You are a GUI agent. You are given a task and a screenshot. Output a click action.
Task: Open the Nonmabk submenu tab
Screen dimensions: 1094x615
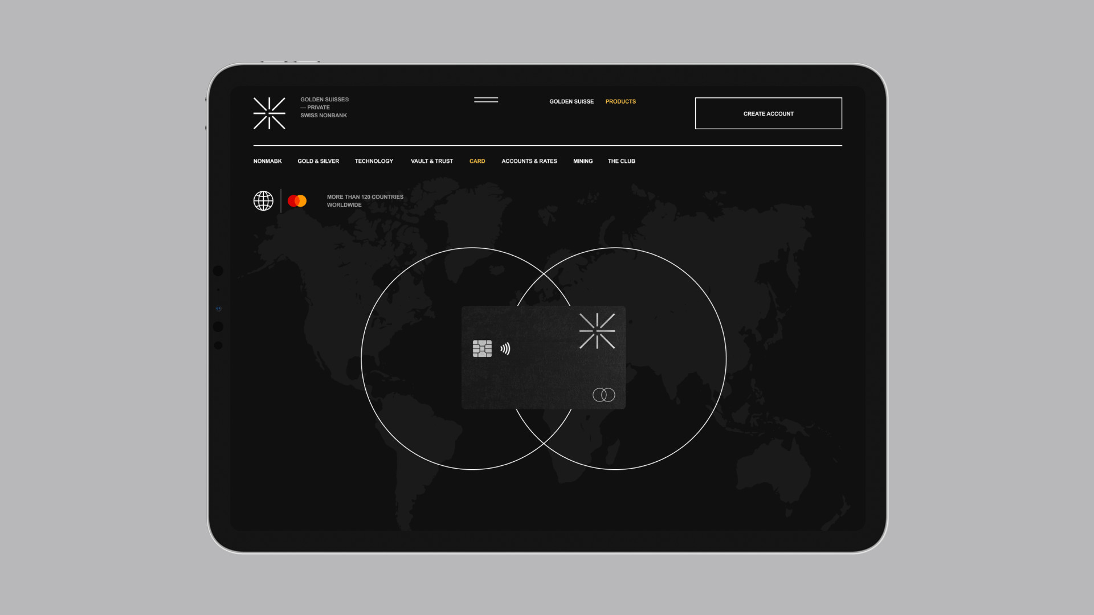click(267, 162)
